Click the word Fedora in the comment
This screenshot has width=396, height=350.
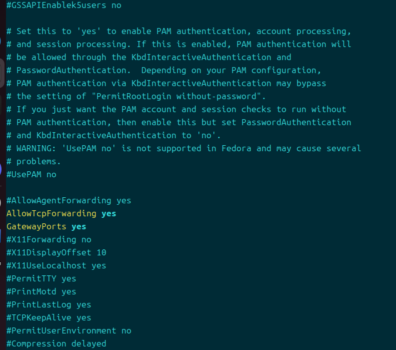[x=236, y=148]
